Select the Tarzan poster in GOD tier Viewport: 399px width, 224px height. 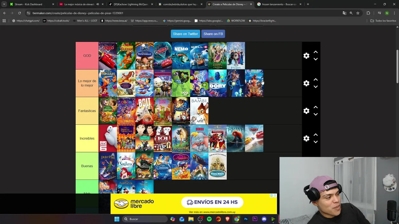tap(126, 56)
